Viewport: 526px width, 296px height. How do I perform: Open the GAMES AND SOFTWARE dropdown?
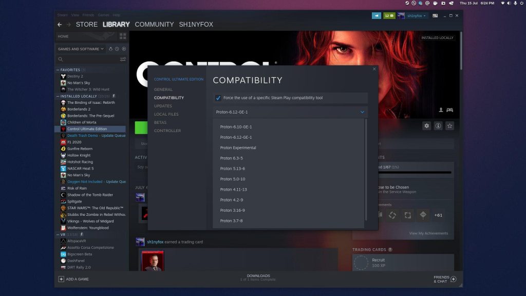pos(80,48)
